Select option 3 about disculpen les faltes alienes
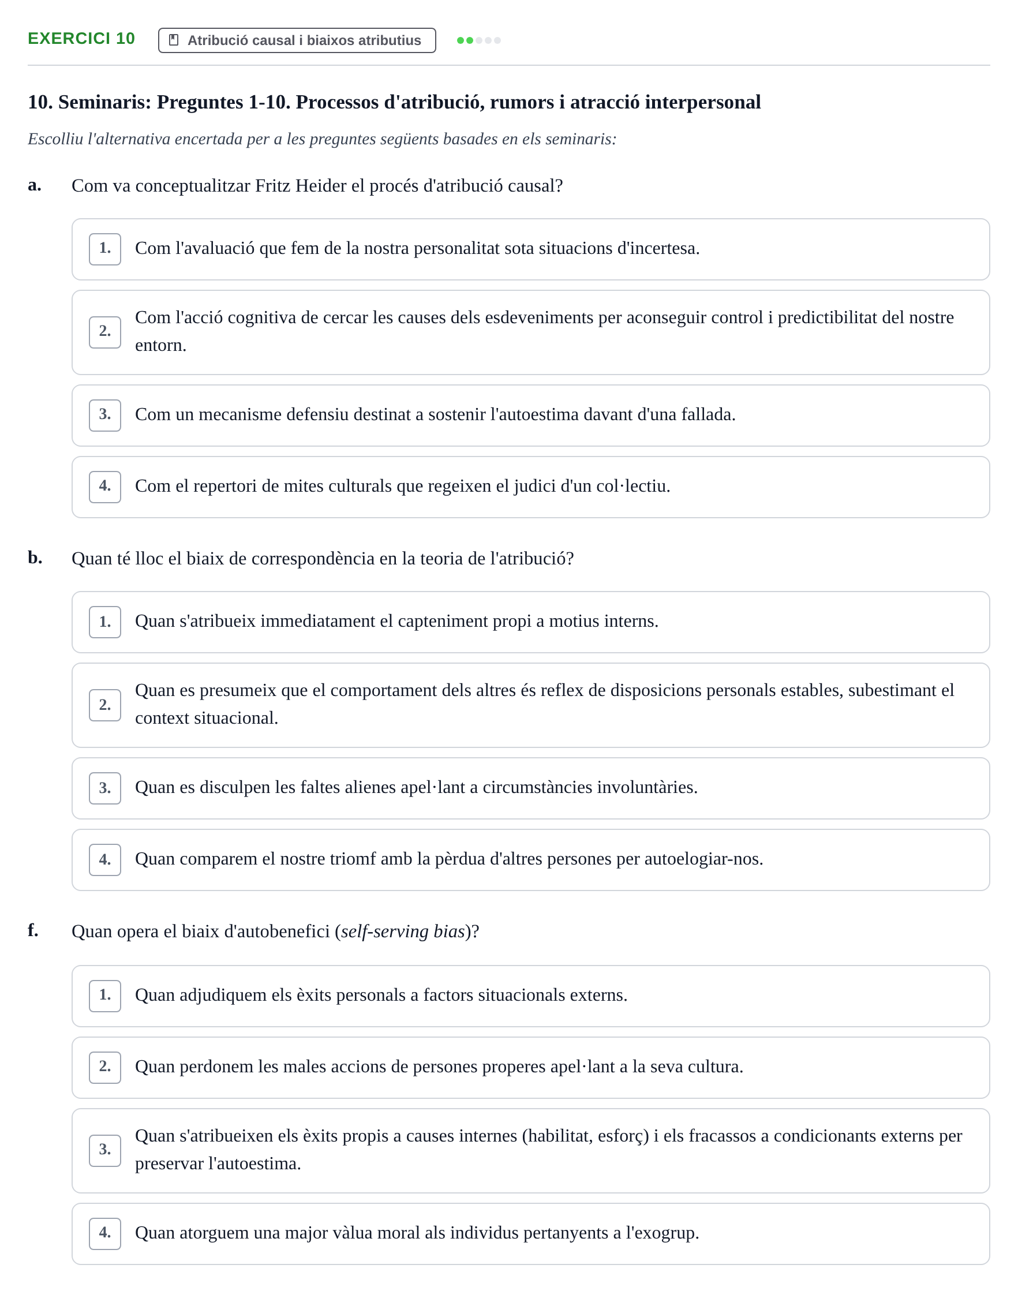1018x1302 pixels. click(x=530, y=788)
